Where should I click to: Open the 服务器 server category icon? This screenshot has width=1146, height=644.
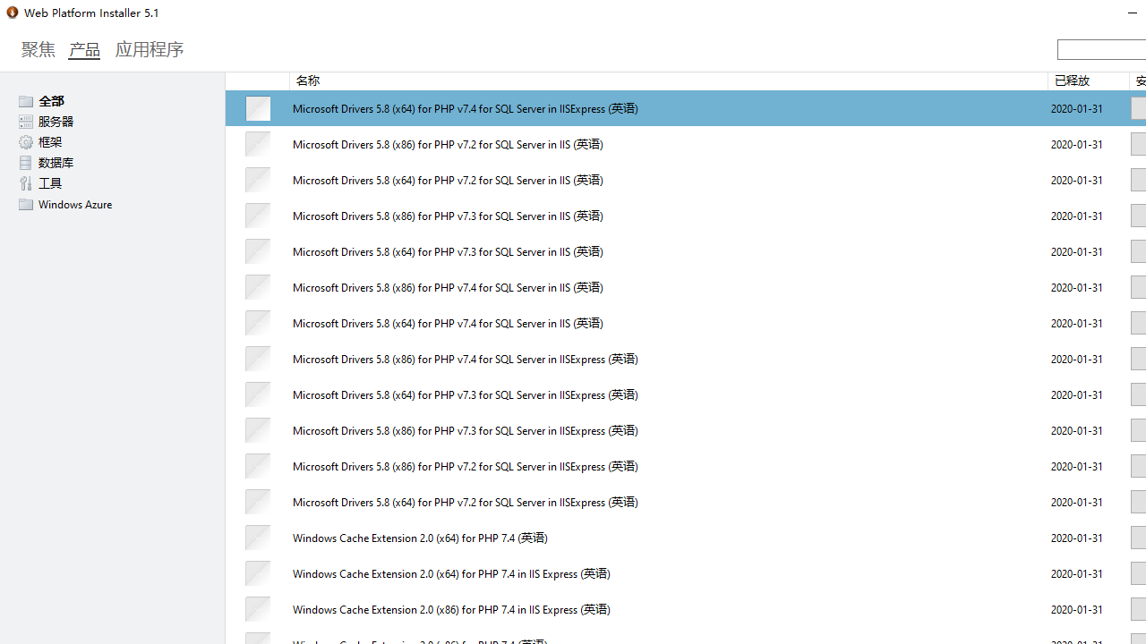[26, 122]
